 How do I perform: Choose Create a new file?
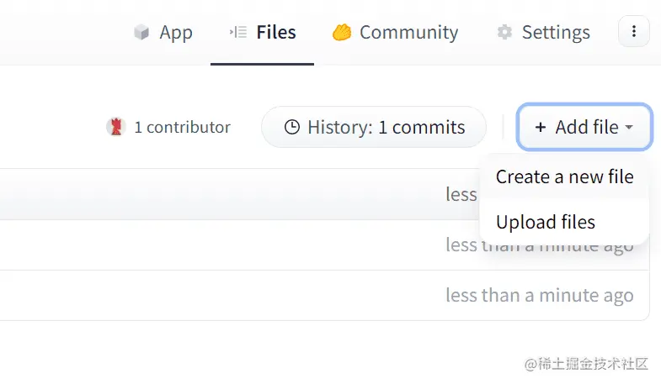coord(564,177)
